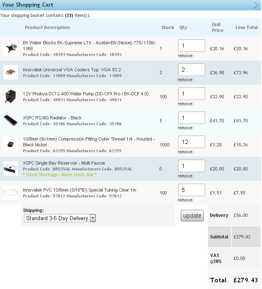Select the Standard 3-5 Day Delivery combo box

[x=60, y=218]
